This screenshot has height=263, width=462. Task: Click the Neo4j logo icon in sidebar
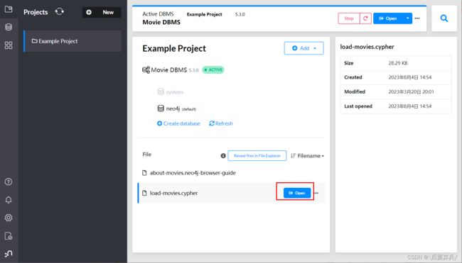click(9, 254)
